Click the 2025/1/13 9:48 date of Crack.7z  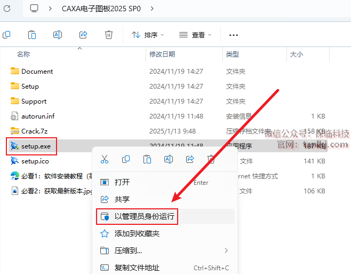pos(173,131)
